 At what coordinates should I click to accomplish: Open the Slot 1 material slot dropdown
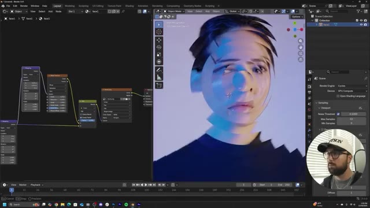75,12
